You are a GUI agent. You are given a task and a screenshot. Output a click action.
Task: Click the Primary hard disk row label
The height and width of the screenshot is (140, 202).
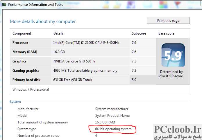pyautogui.click(x=26, y=80)
